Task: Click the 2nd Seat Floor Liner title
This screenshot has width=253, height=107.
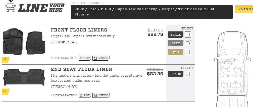Action: pos(81,69)
